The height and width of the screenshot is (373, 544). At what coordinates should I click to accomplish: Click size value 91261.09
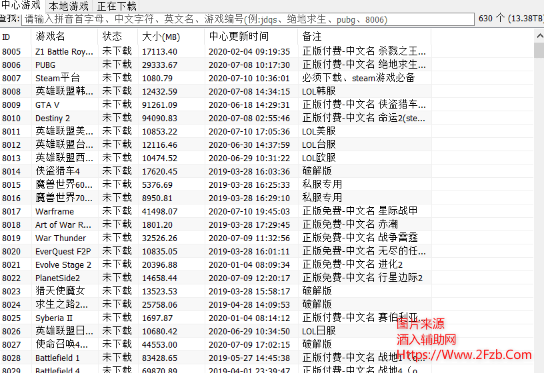tap(159, 105)
